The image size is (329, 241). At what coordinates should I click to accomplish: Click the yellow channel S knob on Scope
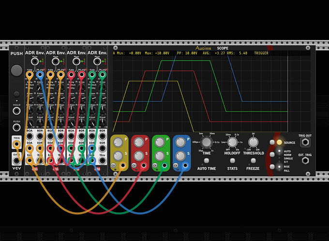coord(118,156)
